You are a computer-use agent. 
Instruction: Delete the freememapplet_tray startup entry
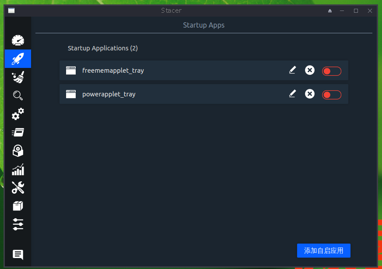click(310, 70)
